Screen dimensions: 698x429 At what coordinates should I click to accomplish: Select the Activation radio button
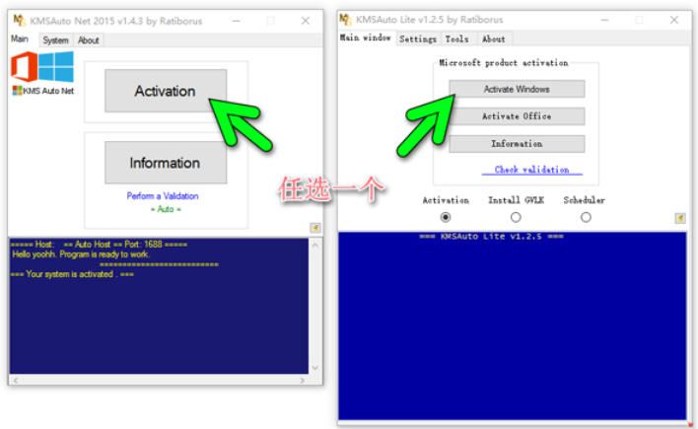click(x=446, y=217)
